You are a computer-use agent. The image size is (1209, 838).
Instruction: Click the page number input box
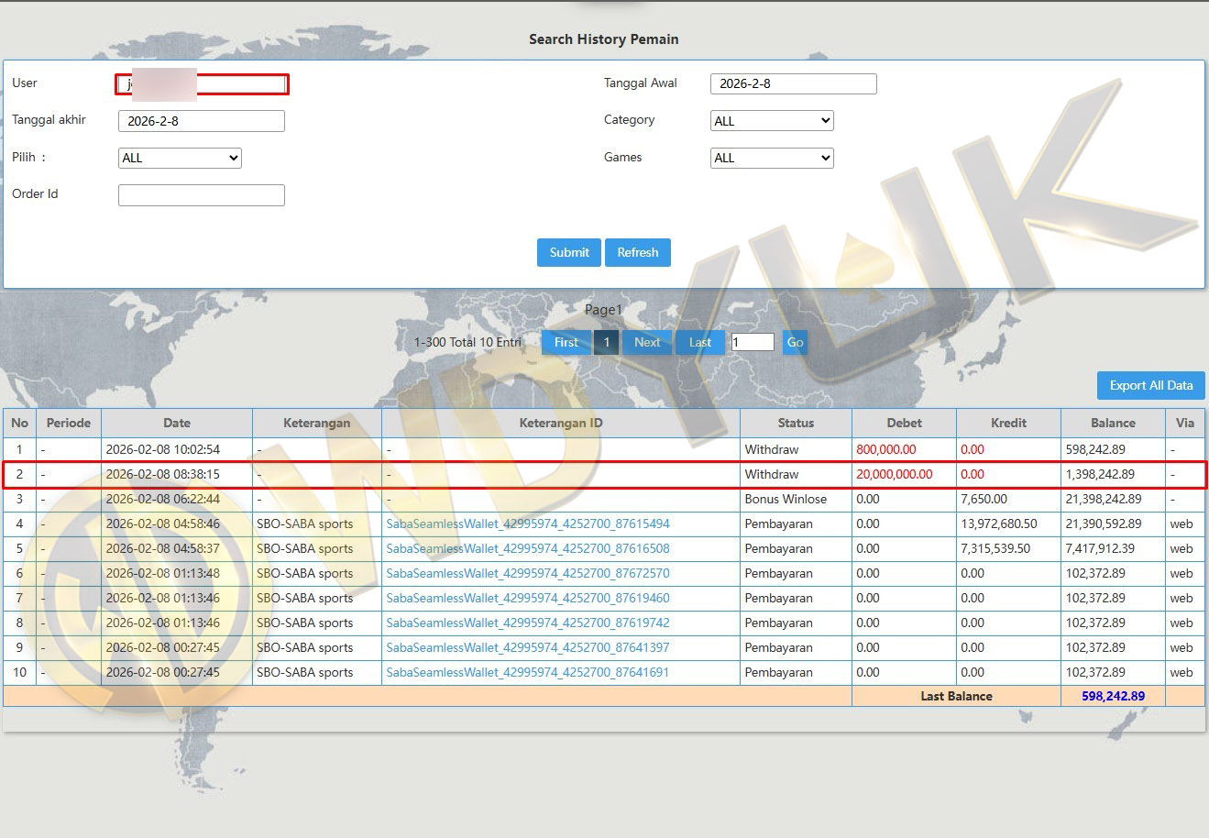[x=752, y=342]
